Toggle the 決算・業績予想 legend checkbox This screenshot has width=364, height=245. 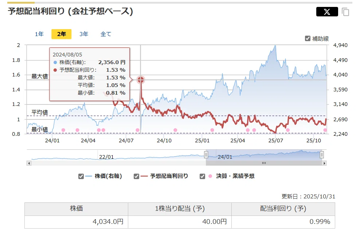click(203, 176)
